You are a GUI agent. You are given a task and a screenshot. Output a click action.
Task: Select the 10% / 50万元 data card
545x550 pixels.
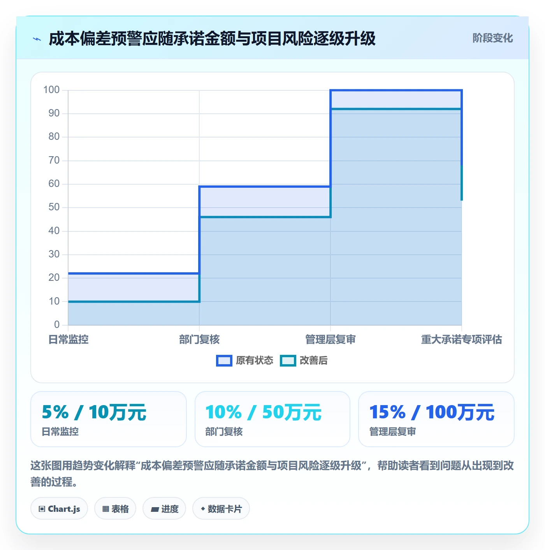click(x=272, y=419)
